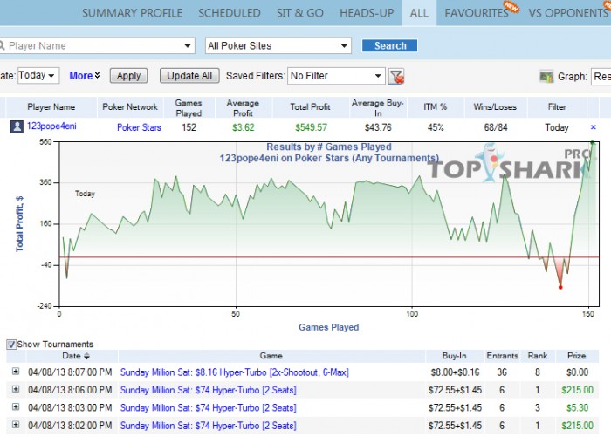Click the Update All button
This screenshot has width=611, height=437.
(x=189, y=76)
